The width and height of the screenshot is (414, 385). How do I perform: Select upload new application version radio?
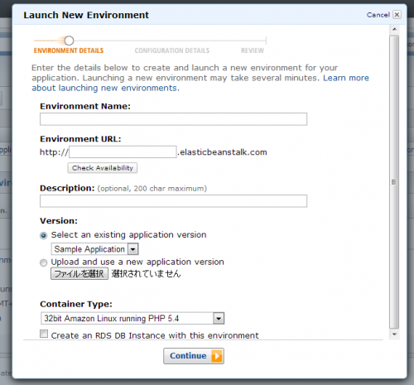point(44,262)
